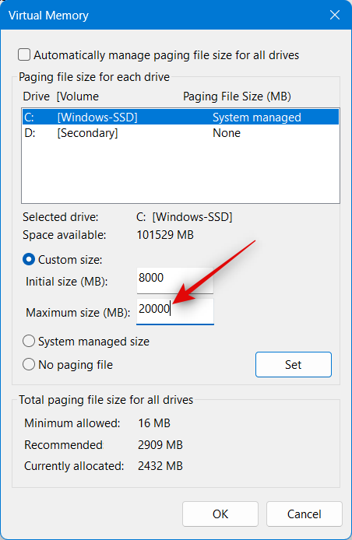
Task: Focus the Initial size field showing 8000
Action: [x=175, y=281]
